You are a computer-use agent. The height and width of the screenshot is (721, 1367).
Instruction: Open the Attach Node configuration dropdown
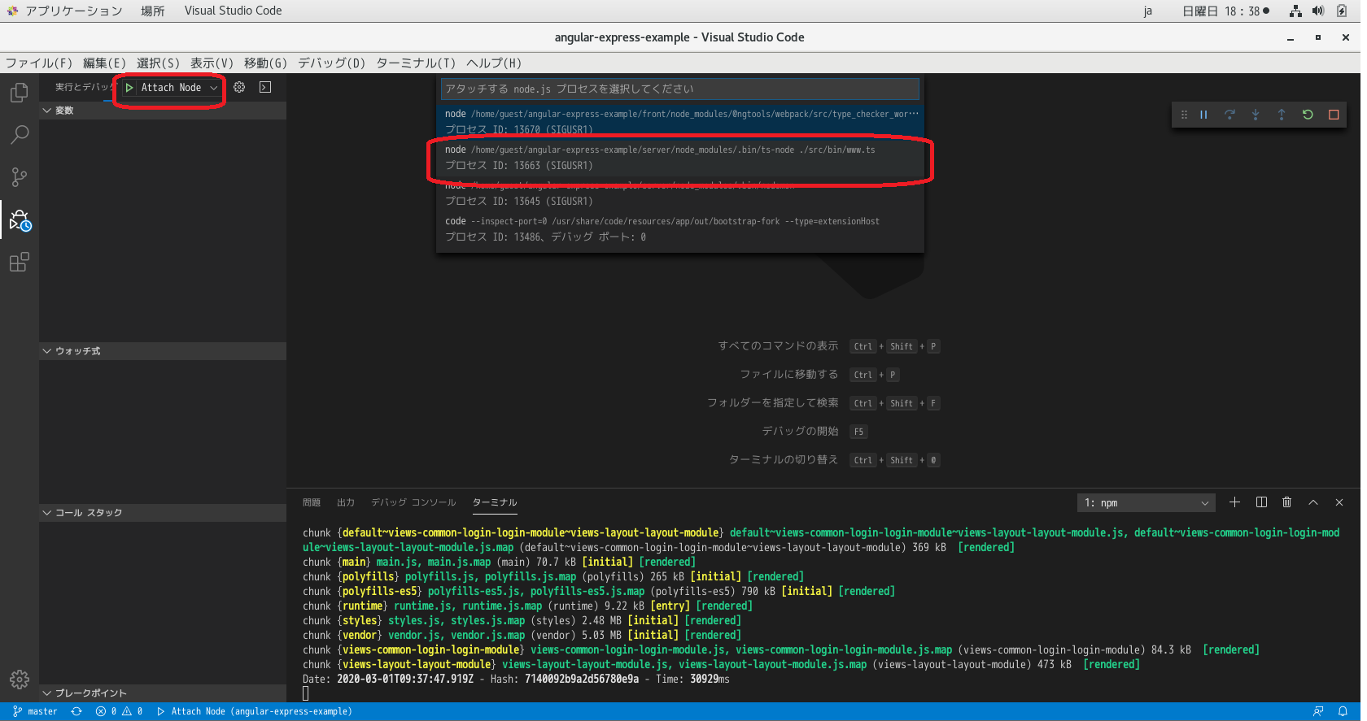coord(179,88)
